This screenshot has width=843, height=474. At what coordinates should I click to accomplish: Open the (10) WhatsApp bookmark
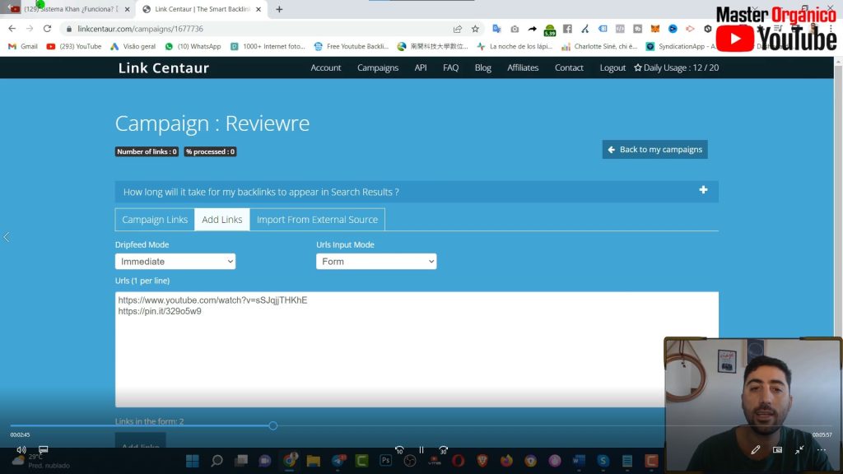(193, 46)
